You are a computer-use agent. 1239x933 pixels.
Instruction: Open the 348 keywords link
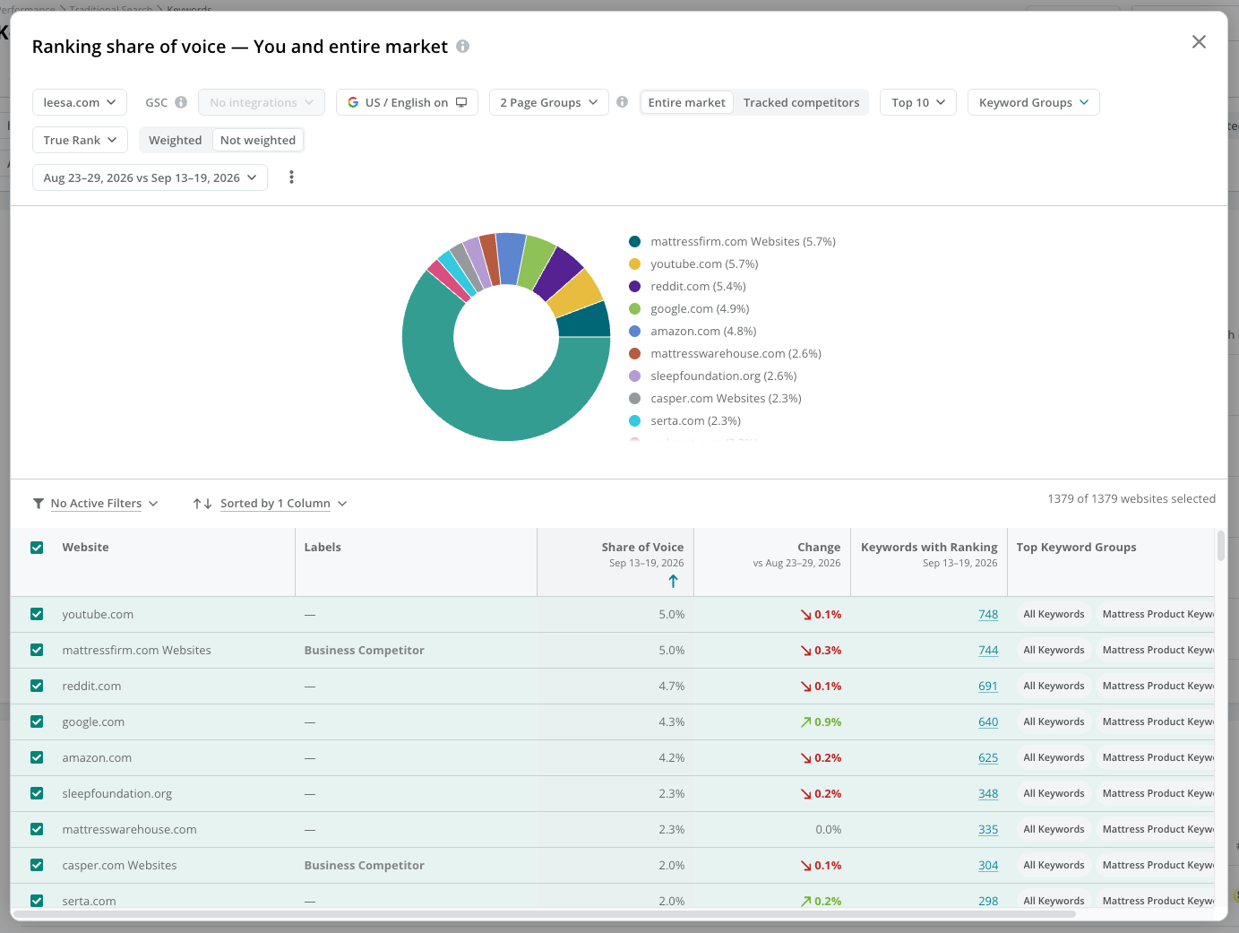[988, 793]
